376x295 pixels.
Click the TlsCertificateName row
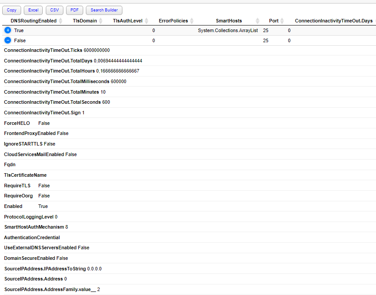(x=189, y=175)
